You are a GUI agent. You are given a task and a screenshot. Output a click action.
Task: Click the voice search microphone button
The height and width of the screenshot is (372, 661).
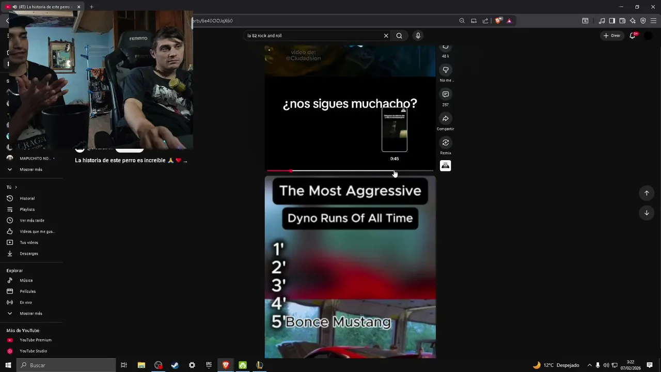pos(418,36)
